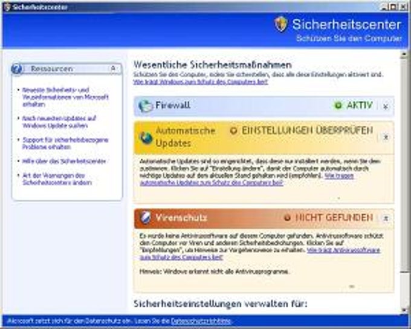Click the Automatische Updates heading text
This screenshot has width=411, height=329.
pos(186,137)
